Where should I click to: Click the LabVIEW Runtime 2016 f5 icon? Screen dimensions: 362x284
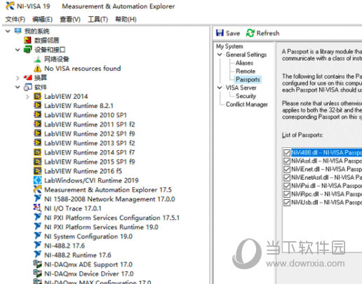[x=37, y=171]
